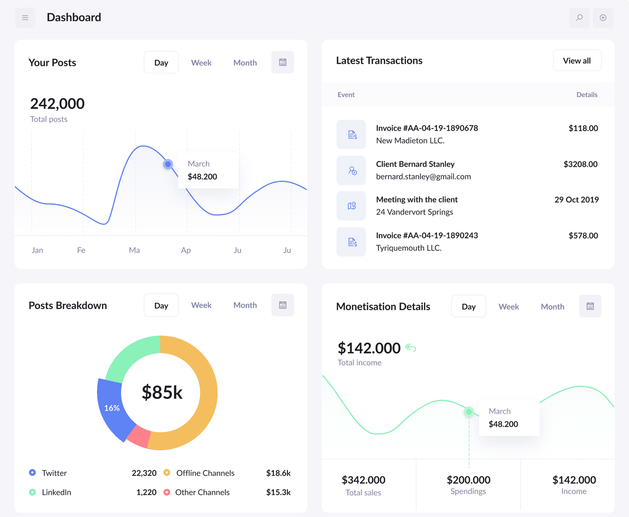
Task: Switch Monetisation Details to Week view
Action: pyautogui.click(x=509, y=306)
